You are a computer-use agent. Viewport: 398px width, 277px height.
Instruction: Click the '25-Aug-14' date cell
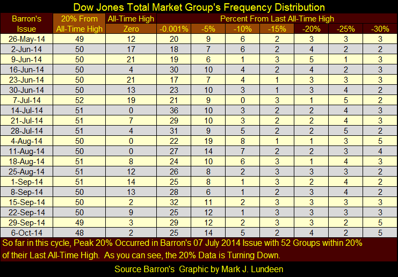click(26, 171)
